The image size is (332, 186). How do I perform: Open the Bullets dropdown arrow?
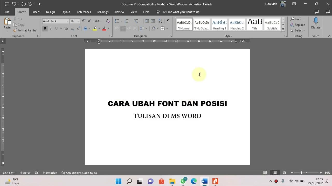[x=121, y=21]
